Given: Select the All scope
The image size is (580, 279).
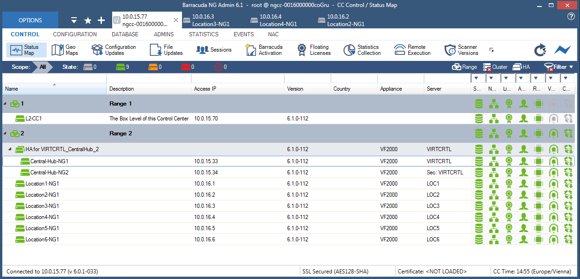Looking at the screenshot, I should [43, 67].
